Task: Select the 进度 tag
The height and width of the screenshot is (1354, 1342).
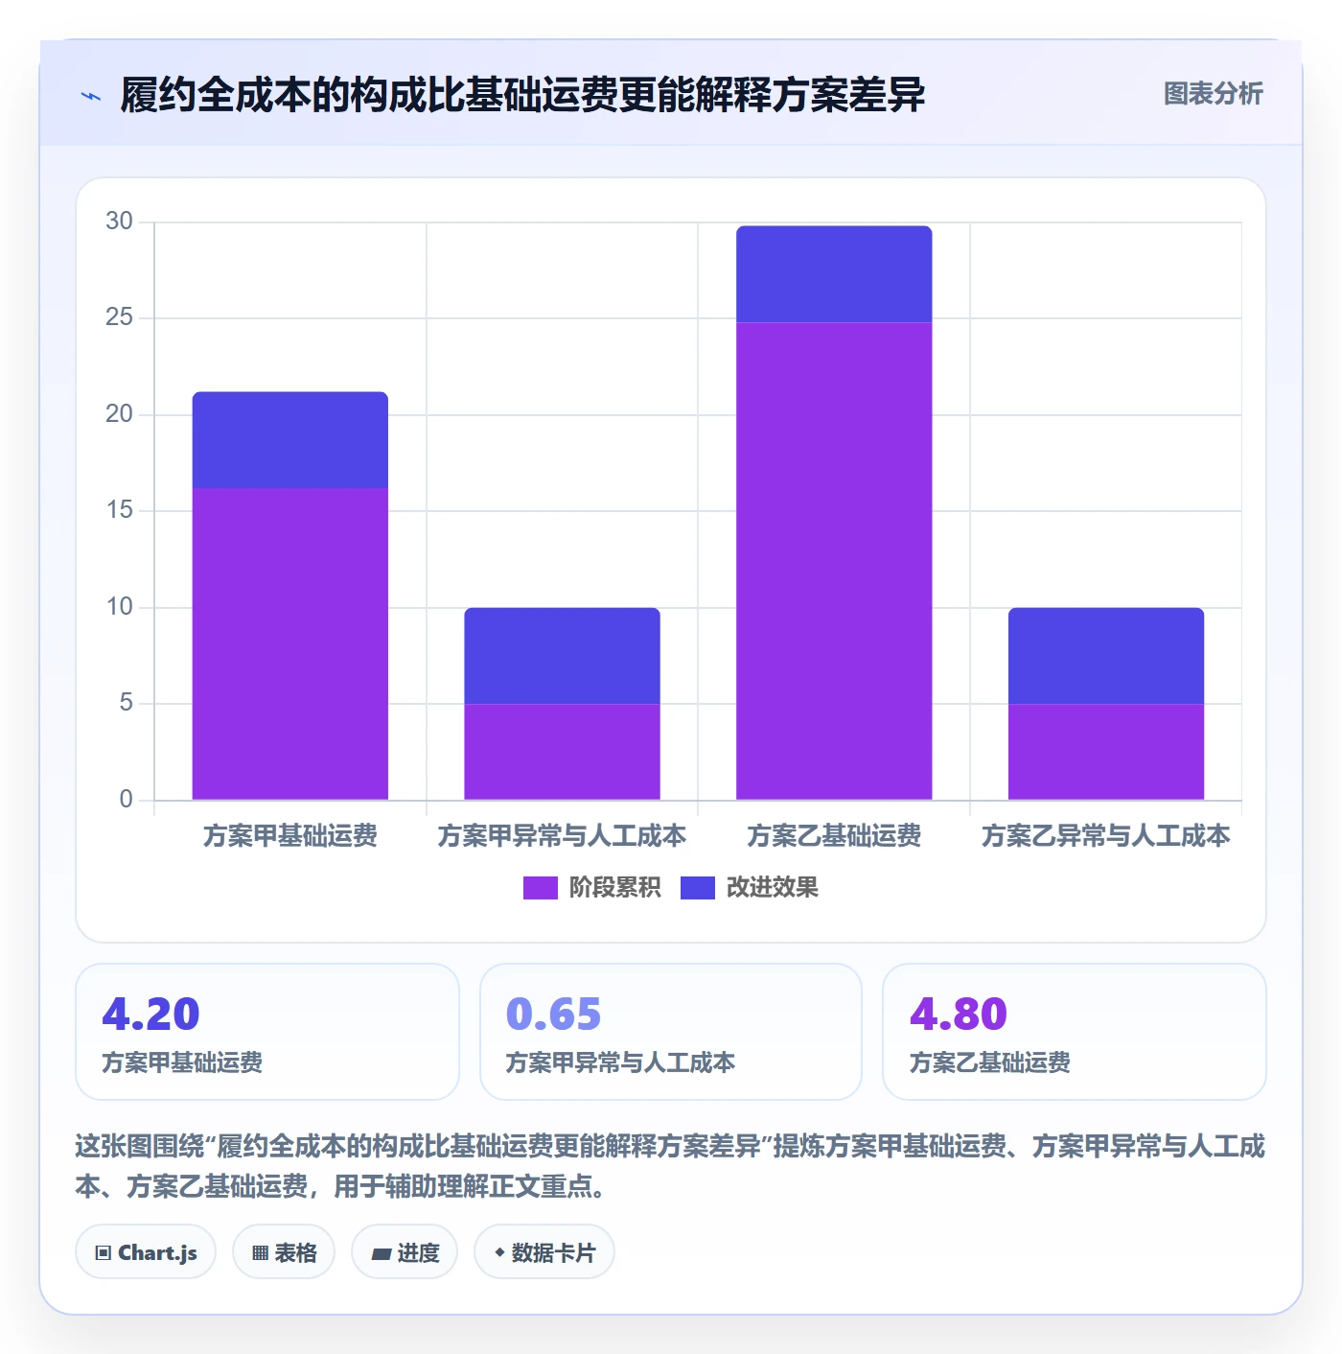Action: point(405,1252)
